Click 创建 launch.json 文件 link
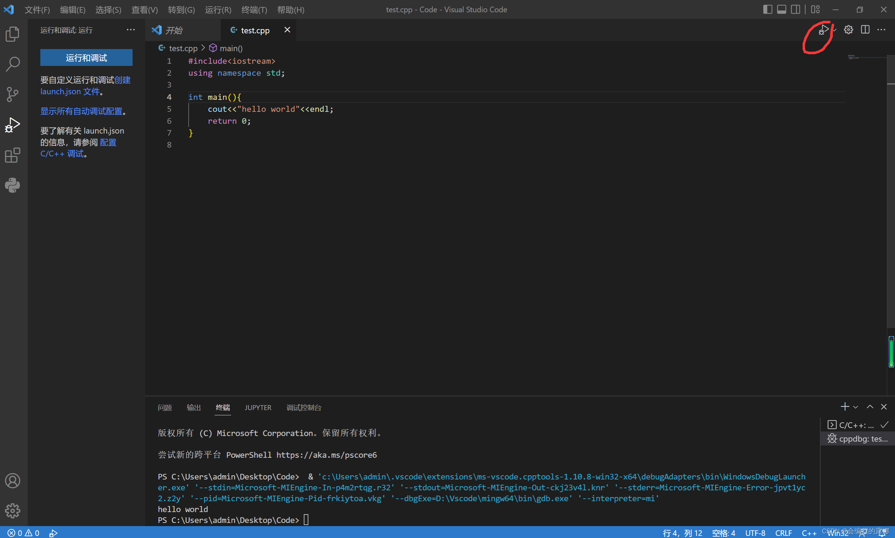The width and height of the screenshot is (895, 538). pos(86,86)
